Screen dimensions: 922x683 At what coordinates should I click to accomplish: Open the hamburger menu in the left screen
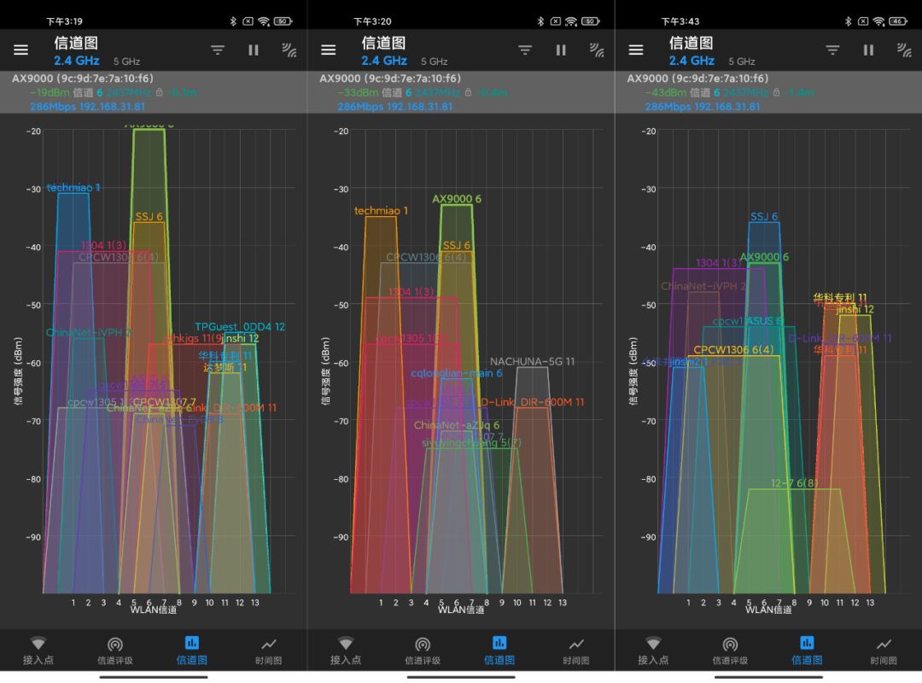(20, 50)
